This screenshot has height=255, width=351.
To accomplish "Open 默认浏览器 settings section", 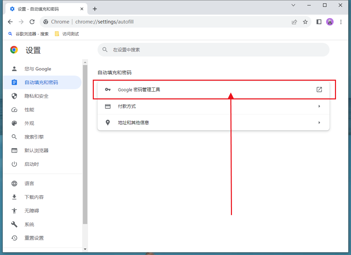I will point(42,150).
